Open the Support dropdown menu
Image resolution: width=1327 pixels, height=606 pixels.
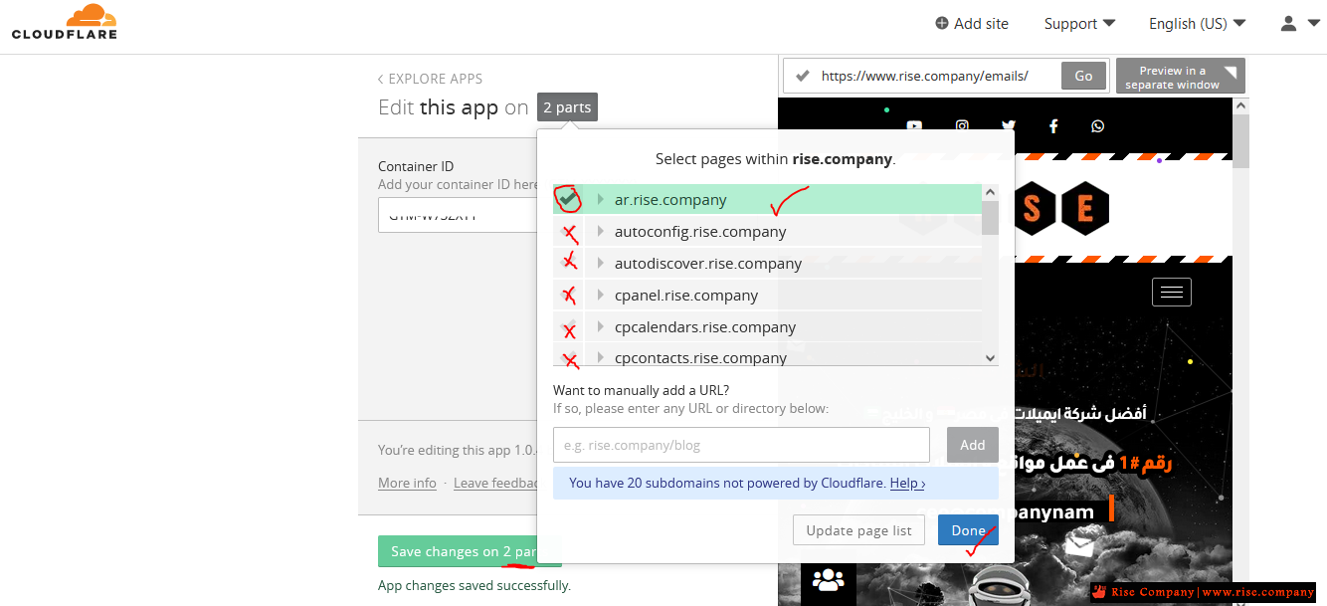click(1079, 23)
